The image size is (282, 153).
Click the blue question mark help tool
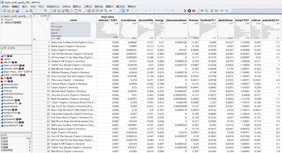coord(128,11)
